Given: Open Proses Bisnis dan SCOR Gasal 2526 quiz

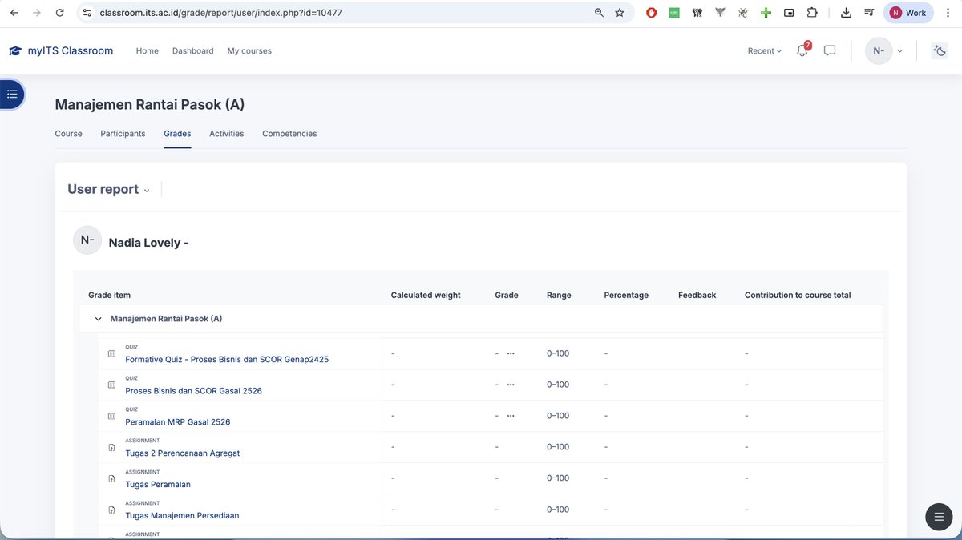Looking at the screenshot, I should (193, 391).
